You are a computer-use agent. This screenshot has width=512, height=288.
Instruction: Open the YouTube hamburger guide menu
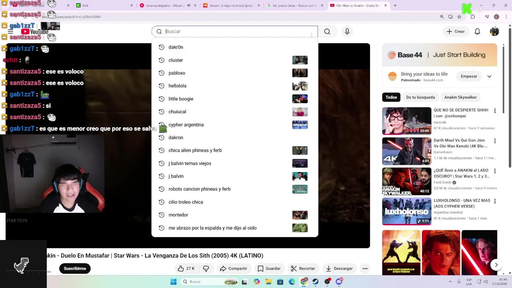(x=10, y=32)
